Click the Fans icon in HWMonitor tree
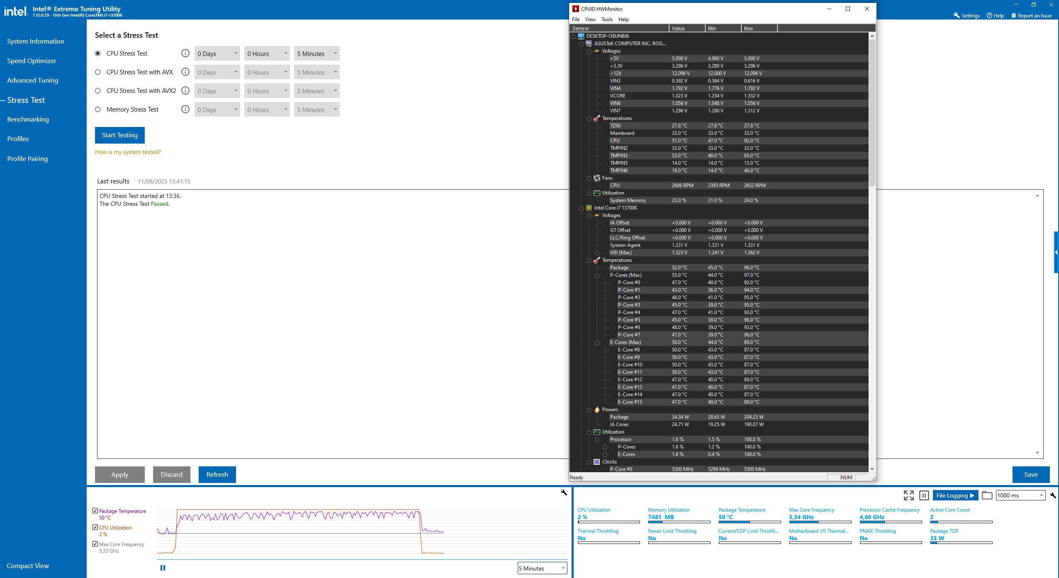This screenshot has width=1059, height=578. [597, 178]
